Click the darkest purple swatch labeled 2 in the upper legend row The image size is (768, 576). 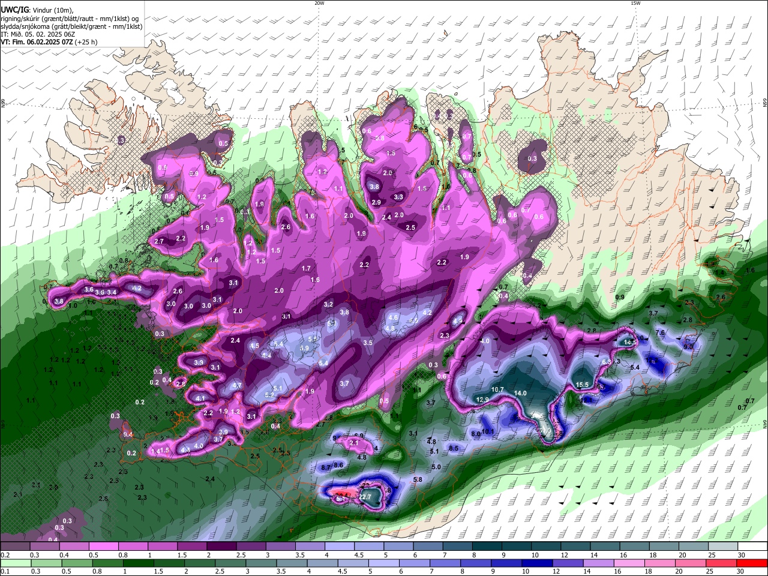click(221, 547)
